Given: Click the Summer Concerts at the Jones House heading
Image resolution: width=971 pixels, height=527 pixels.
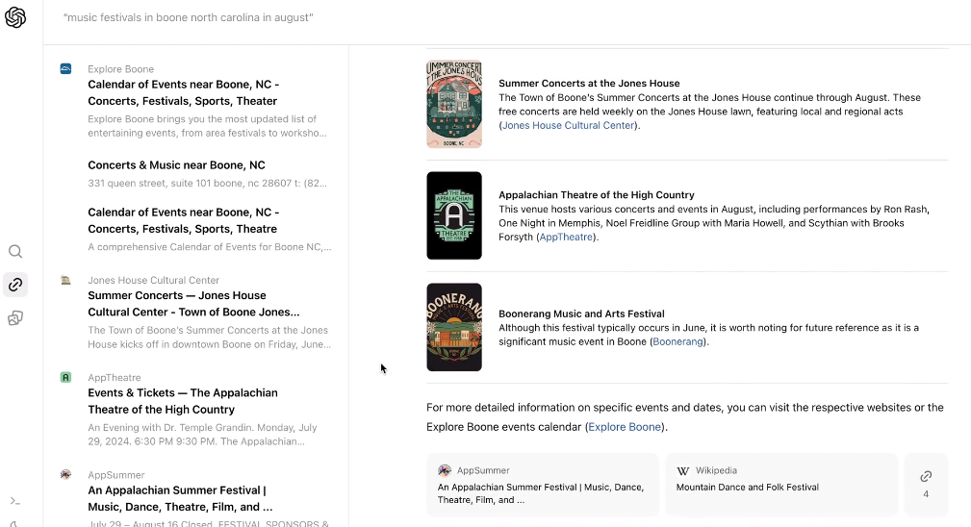Looking at the screenshot, I should (x=589, y=84).
